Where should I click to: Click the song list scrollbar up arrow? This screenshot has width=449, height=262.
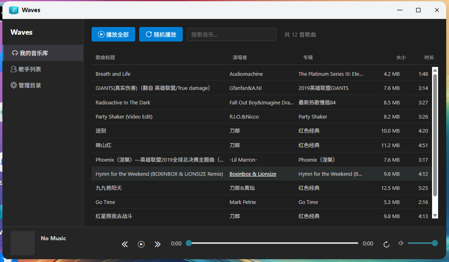pyautogui.click(x=435, y=71)
